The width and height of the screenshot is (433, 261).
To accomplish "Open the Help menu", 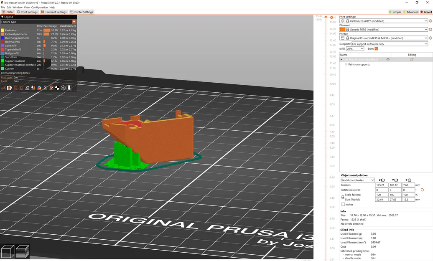I will pos(52,8).
